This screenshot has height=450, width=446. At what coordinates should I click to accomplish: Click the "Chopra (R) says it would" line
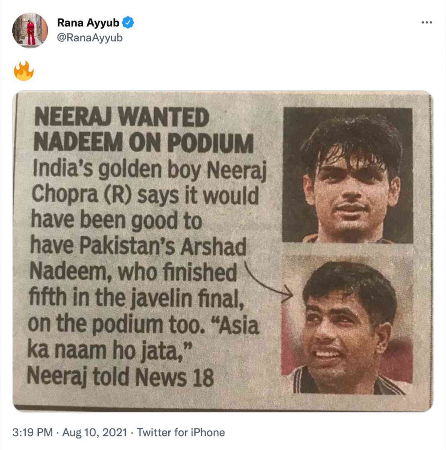145,195
